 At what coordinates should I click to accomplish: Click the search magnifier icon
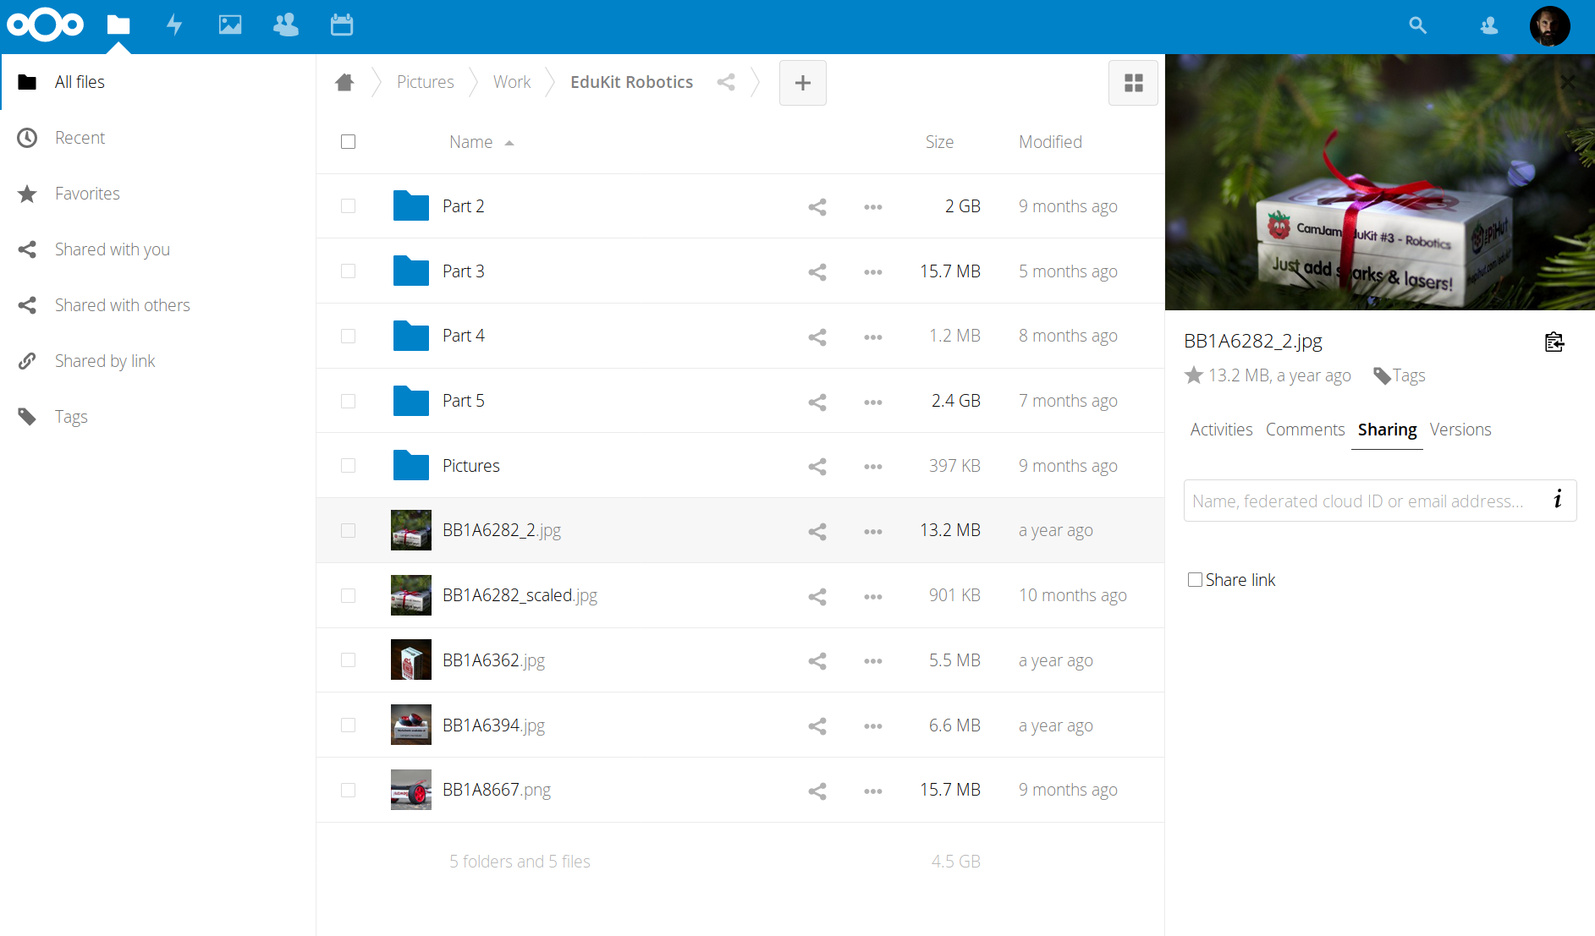(x=1417, y=25)
